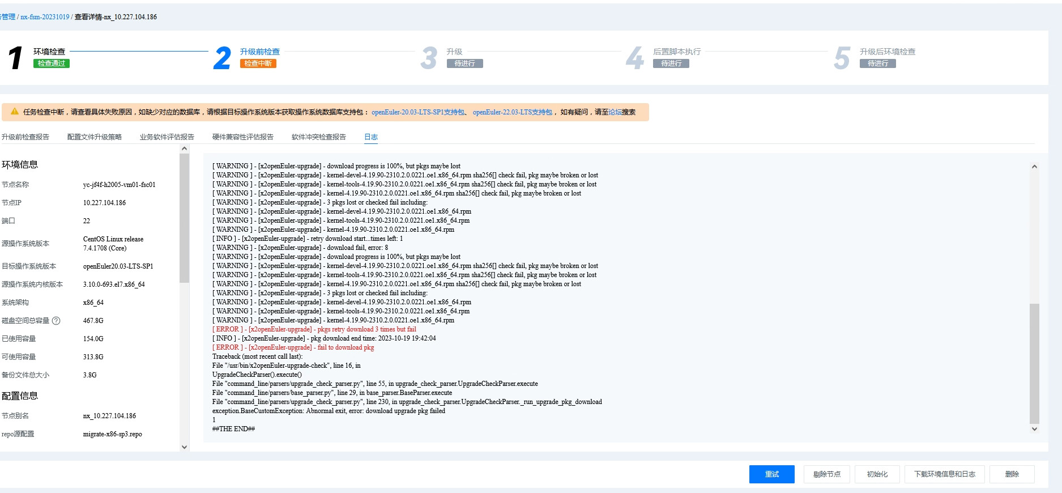Screen dimensions: 1062x493
Task: Click the log panel vertical scrollbar thumb
Action: [1034, 363]
